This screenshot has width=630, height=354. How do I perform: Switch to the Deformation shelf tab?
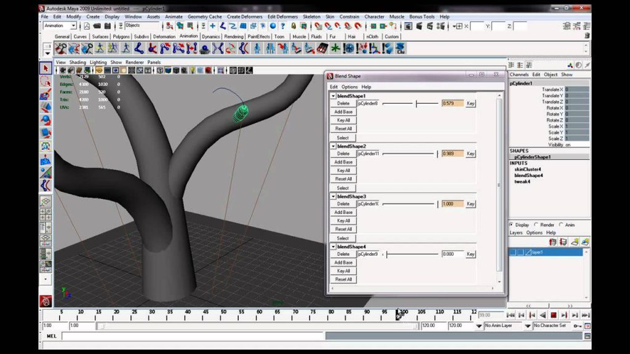click(164, 36)
